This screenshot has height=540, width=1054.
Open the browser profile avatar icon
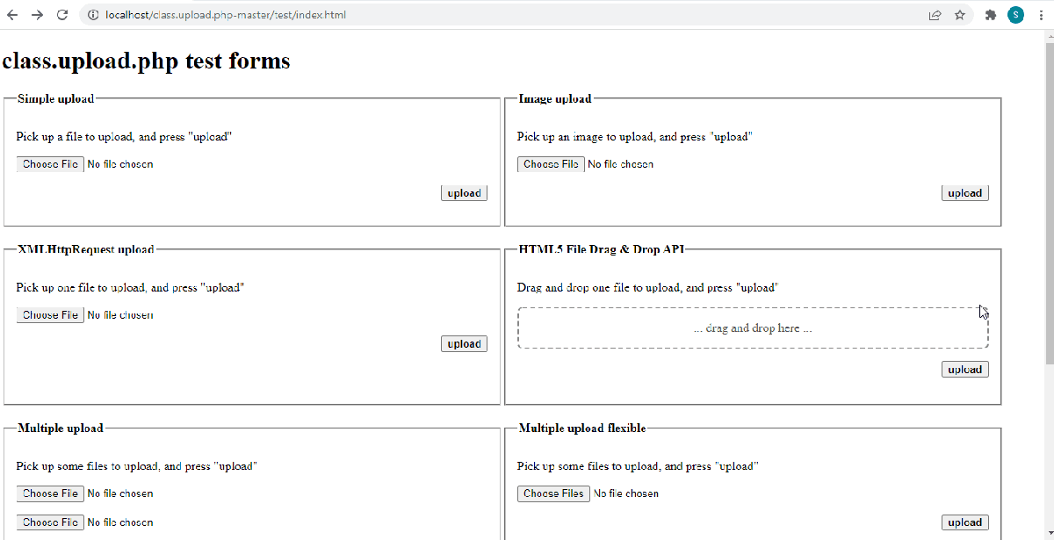click(1015, 14)
